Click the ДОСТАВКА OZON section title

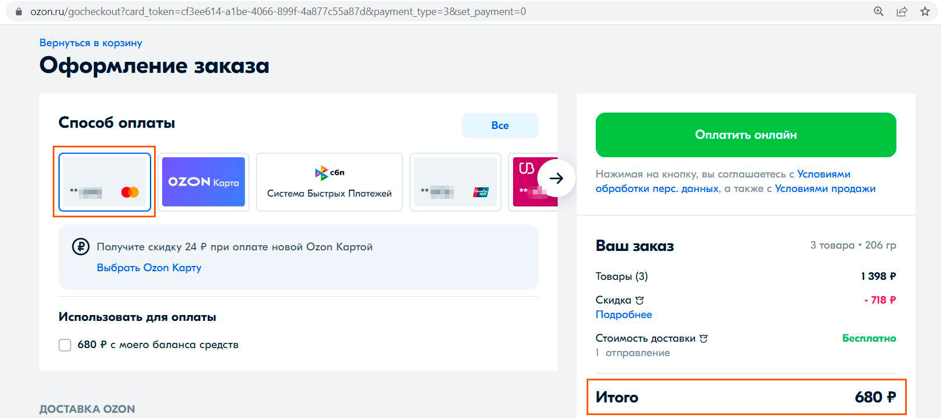pyautogui.click(x=87, y=409)
